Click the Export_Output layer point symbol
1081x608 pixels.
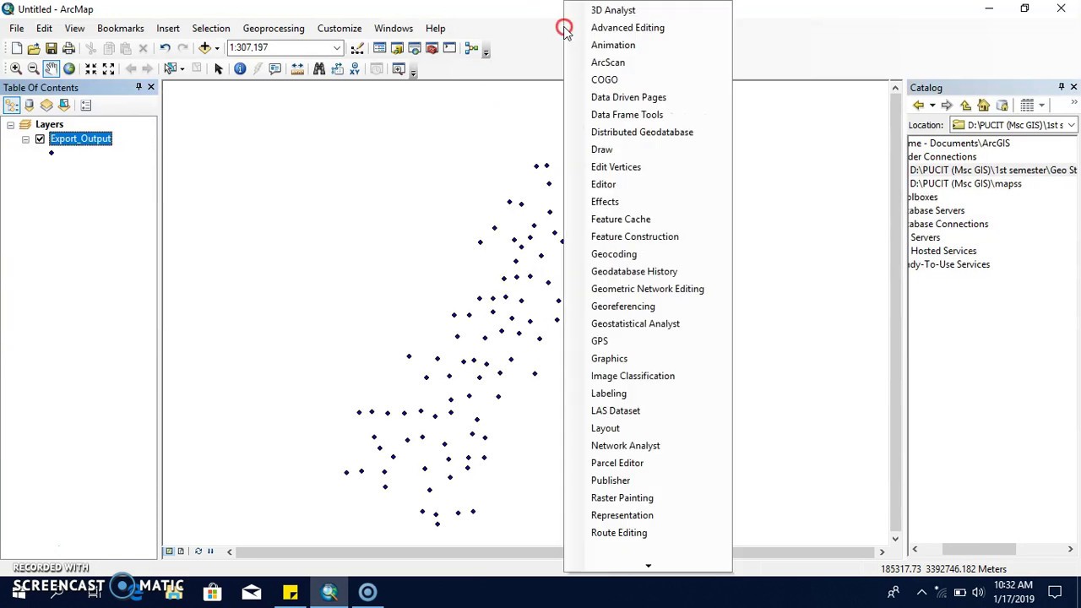(x=52, y=153)
